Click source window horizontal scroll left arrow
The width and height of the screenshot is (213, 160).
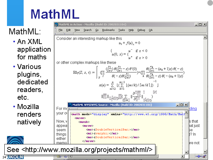(70, 156)
